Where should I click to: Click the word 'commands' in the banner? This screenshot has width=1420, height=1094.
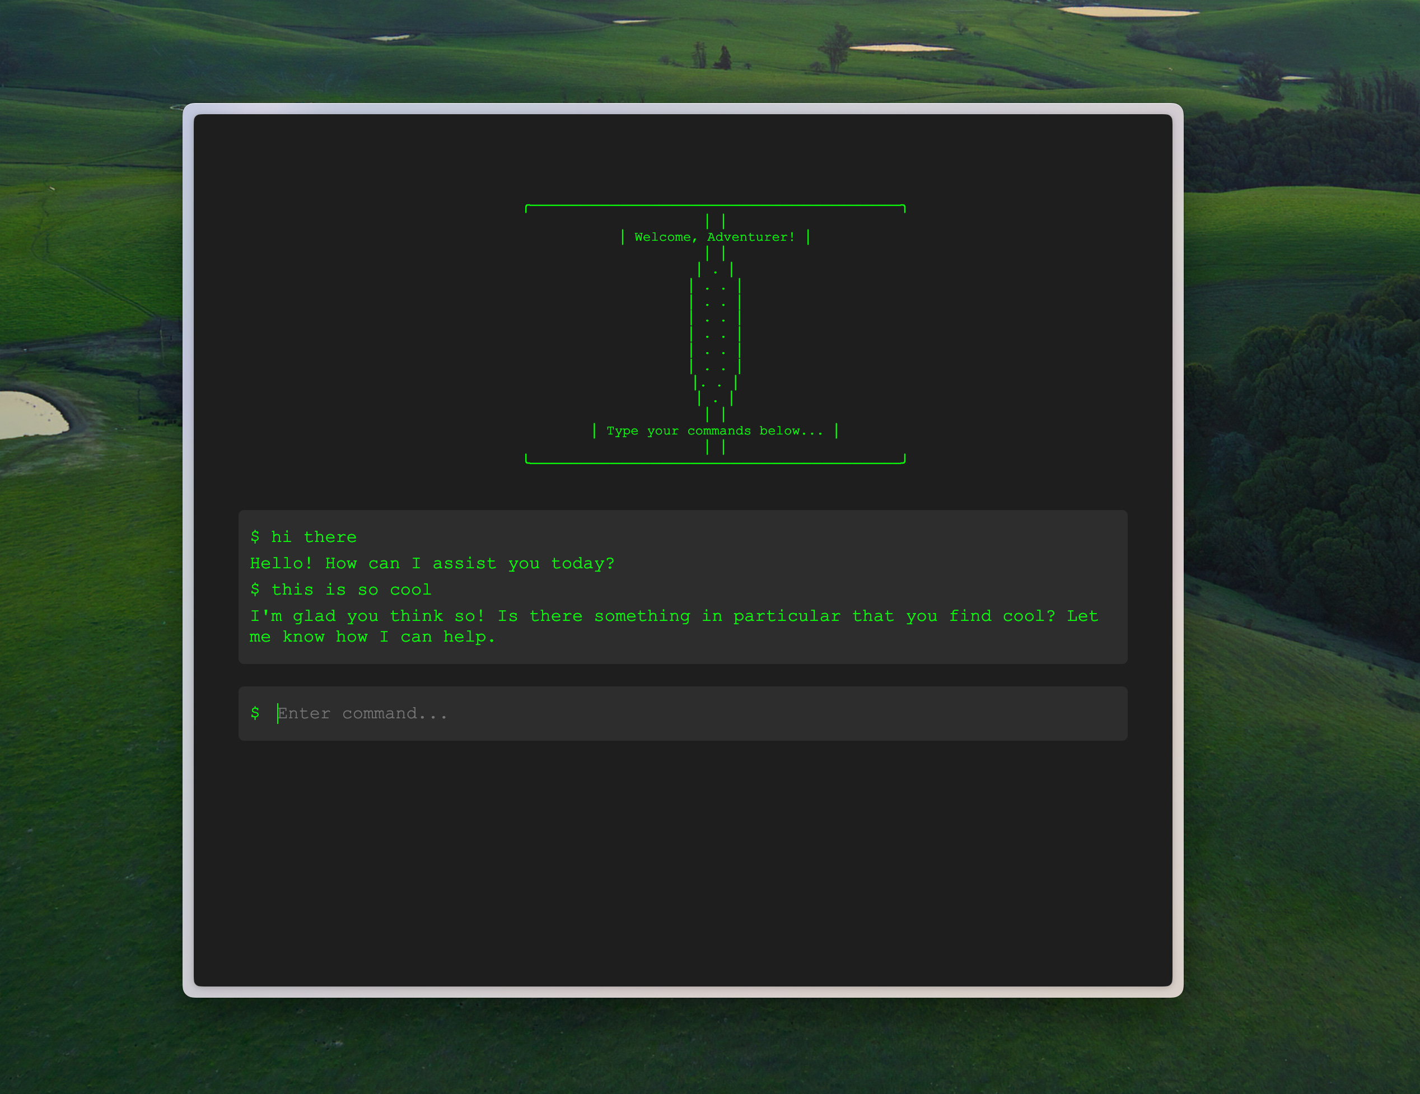click(x=718, y=431)
